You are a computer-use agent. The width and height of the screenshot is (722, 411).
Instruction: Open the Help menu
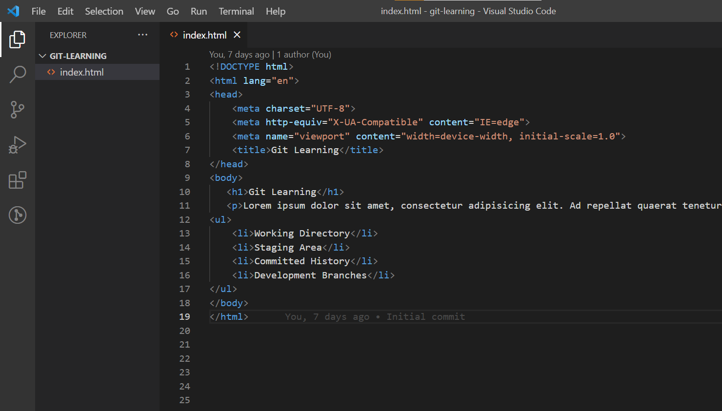pos(276,11)
